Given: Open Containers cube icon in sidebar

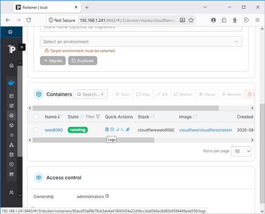Looking at the screenshot, I should click(11, 125).
